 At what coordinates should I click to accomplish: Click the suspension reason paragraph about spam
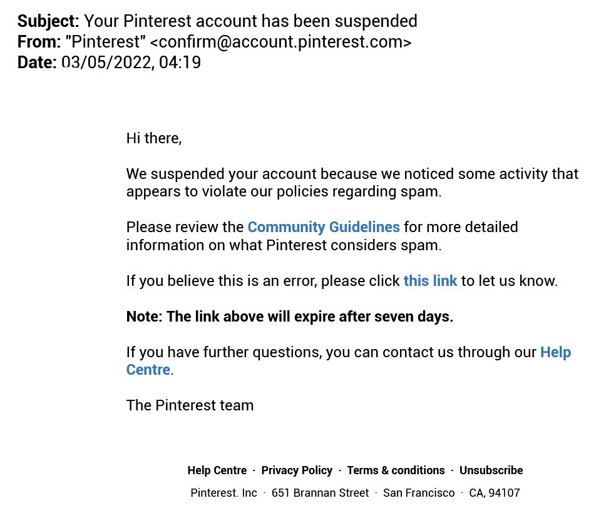point(352,183)
